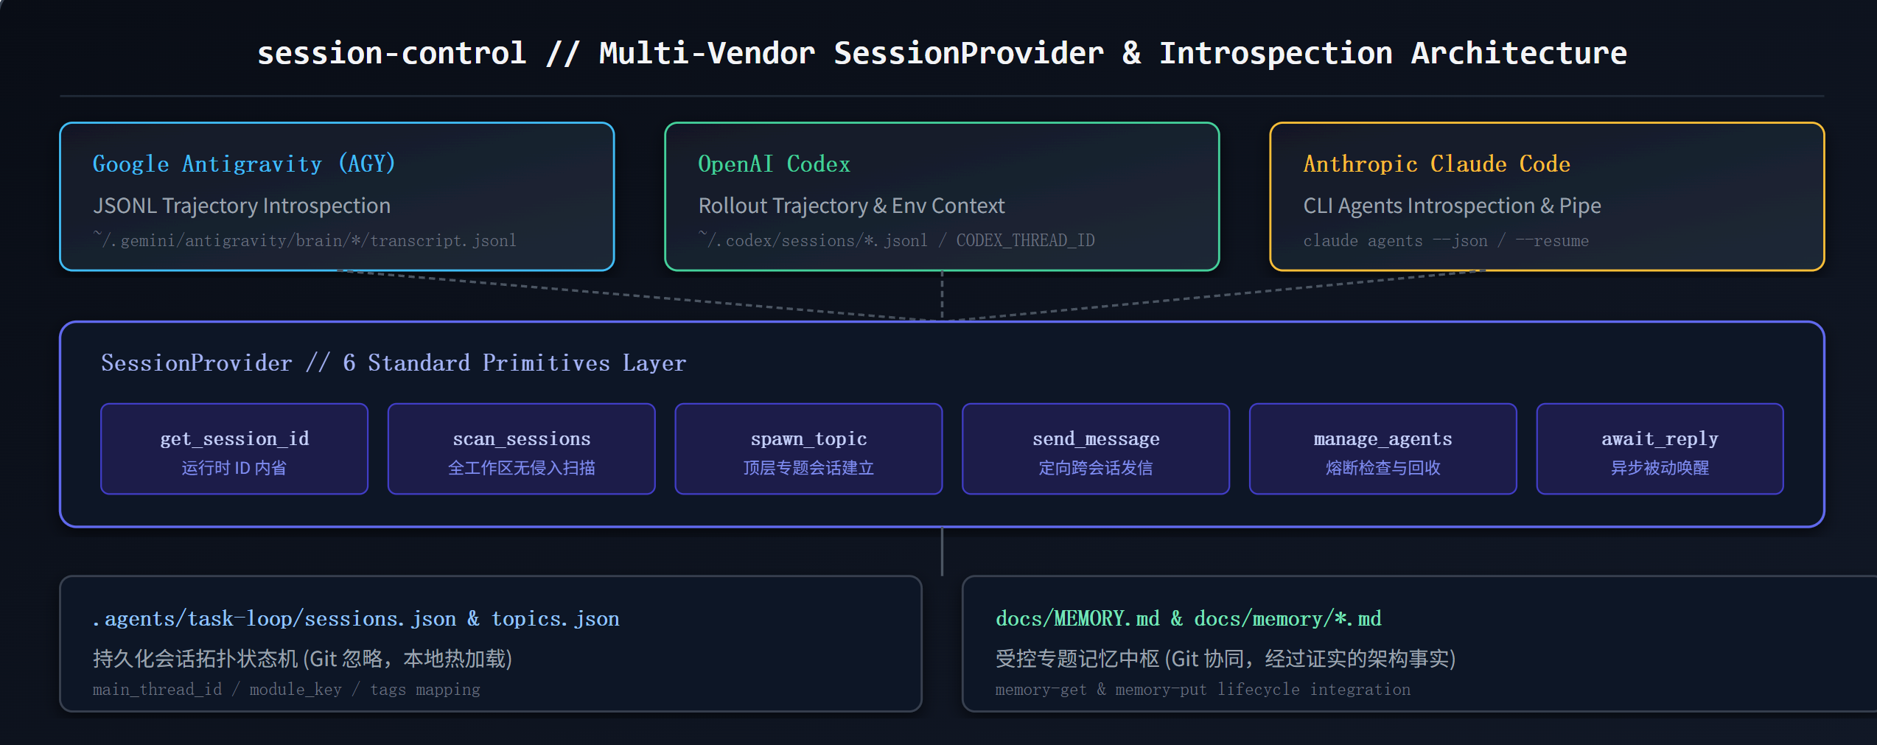The width and height of the screenshot is (1877, 745).
Task: Click the "顶层专题会话建立" subtitle
Action: pyautogui.click(x=808, y=468)
